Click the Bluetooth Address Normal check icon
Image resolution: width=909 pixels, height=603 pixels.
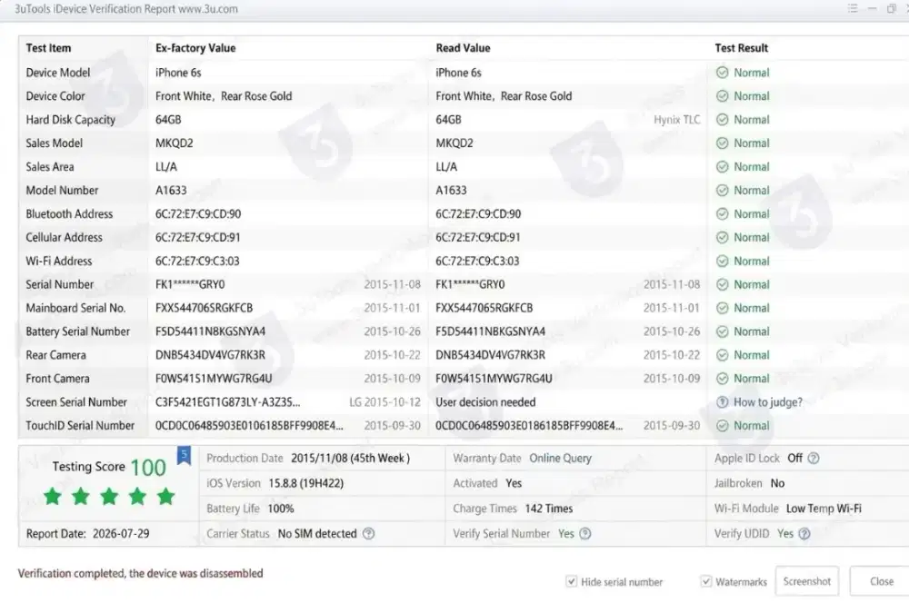point(722,213)
